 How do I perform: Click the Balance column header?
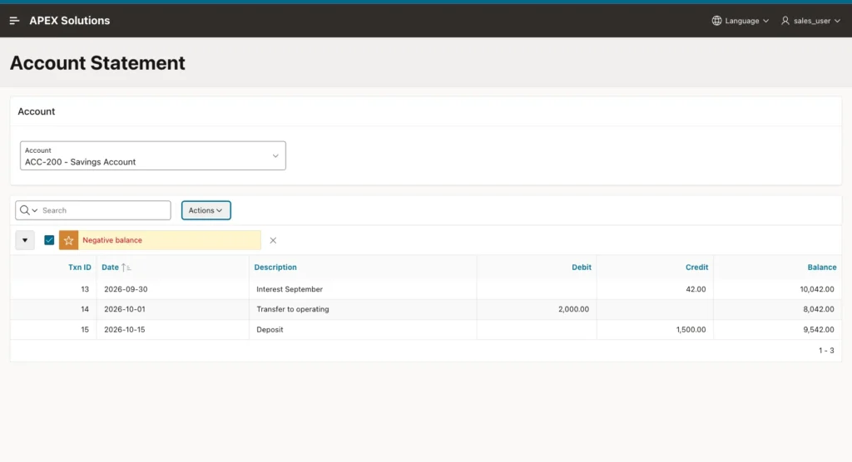(821, 267)
